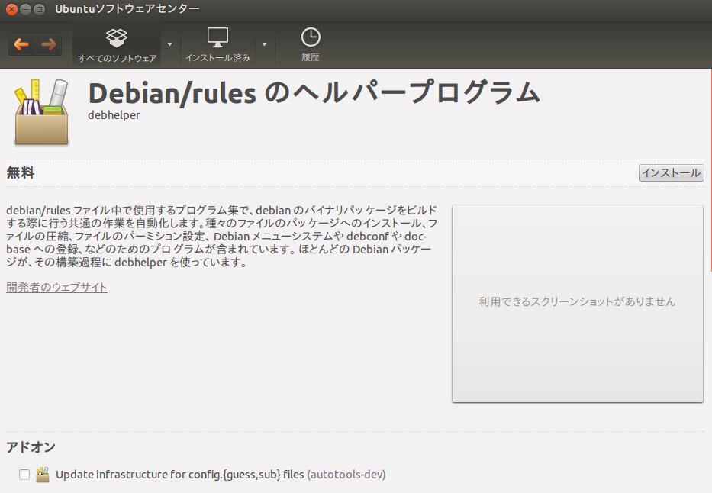Expand the すべてのソフトウェア dropdown arrow
Screen dimensions: 712x493
coord(170,44)
